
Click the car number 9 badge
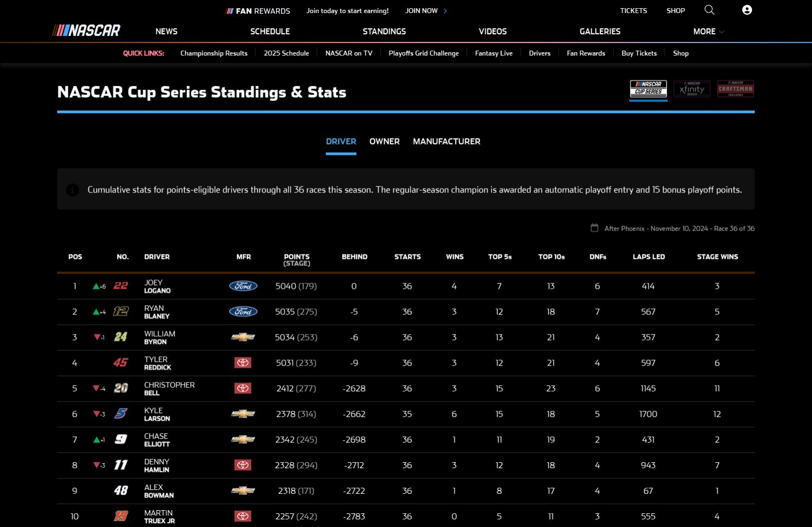(x=121, y=439)
